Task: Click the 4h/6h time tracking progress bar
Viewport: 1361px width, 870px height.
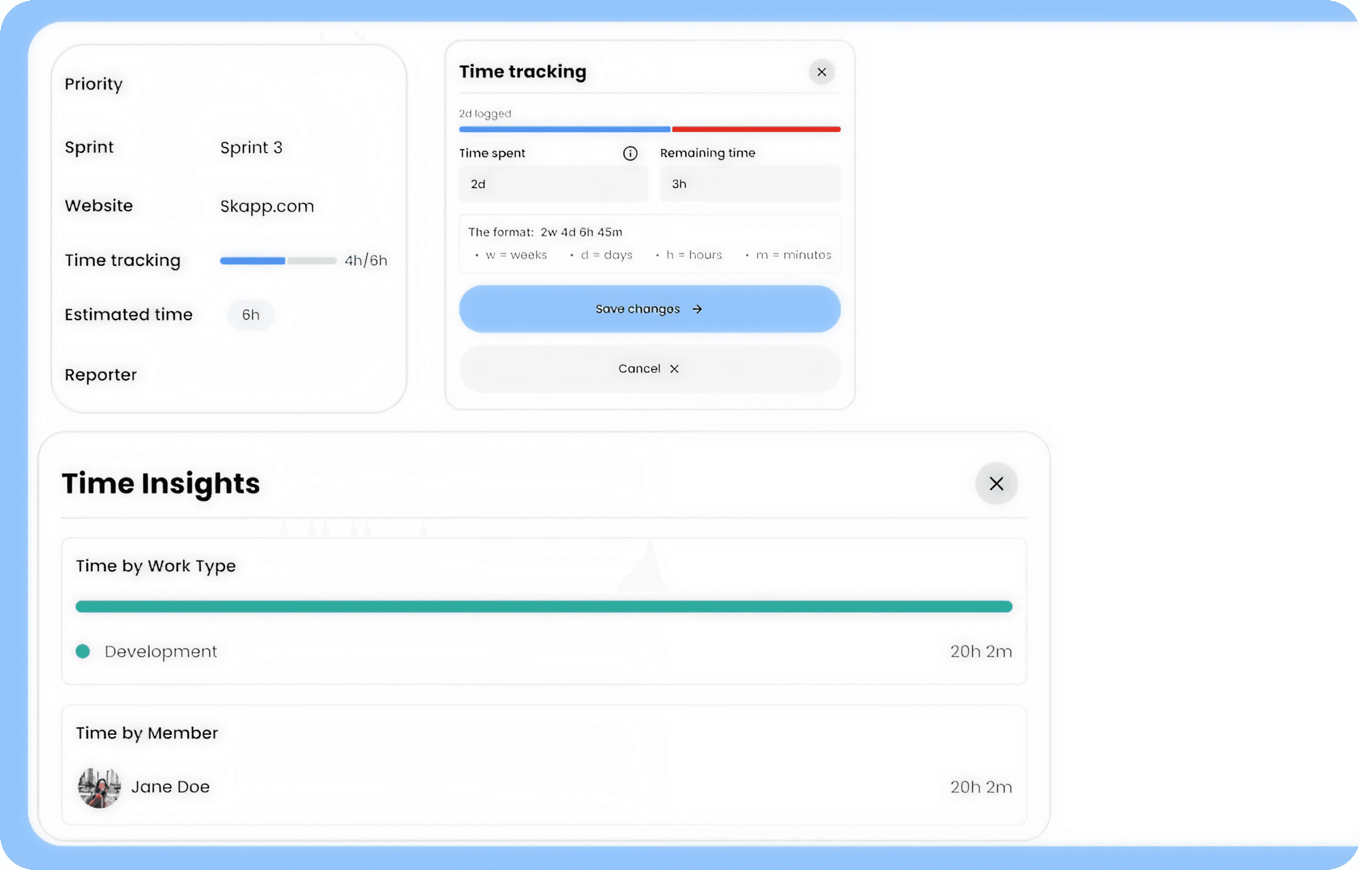Action: tap(278, 260)
